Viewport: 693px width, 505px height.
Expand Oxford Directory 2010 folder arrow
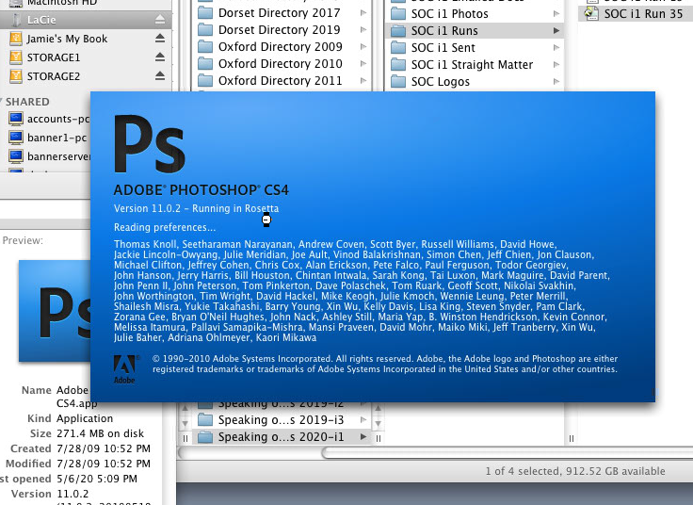[x=363, y=64]
